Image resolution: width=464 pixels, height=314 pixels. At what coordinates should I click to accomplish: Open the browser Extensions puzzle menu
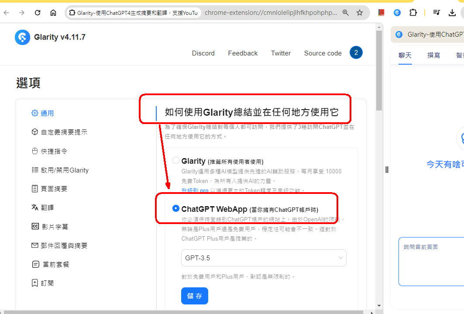413,12
